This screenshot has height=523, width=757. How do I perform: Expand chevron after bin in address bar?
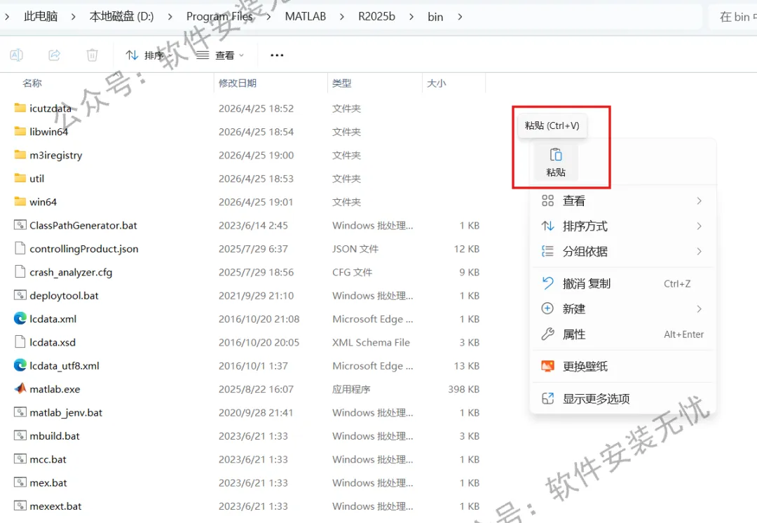460,17
